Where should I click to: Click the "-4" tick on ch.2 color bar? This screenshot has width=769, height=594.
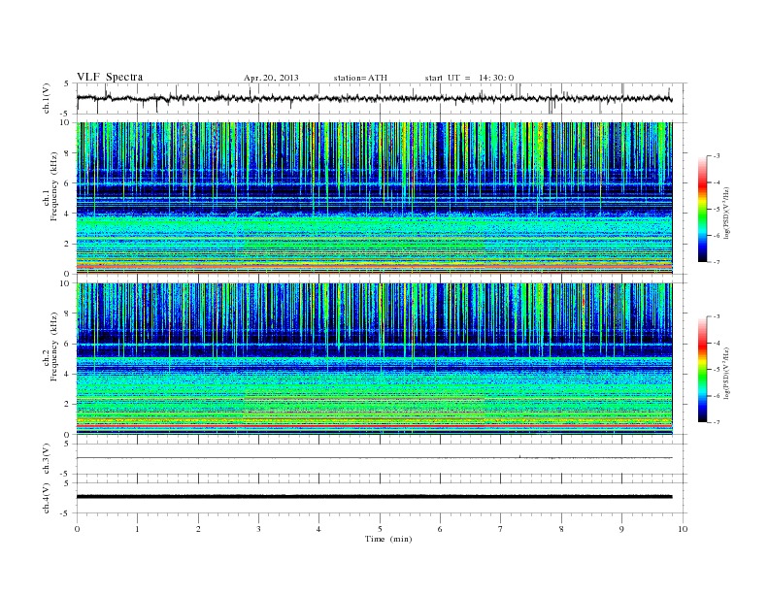pyautogui.click(x=717, y=343)
